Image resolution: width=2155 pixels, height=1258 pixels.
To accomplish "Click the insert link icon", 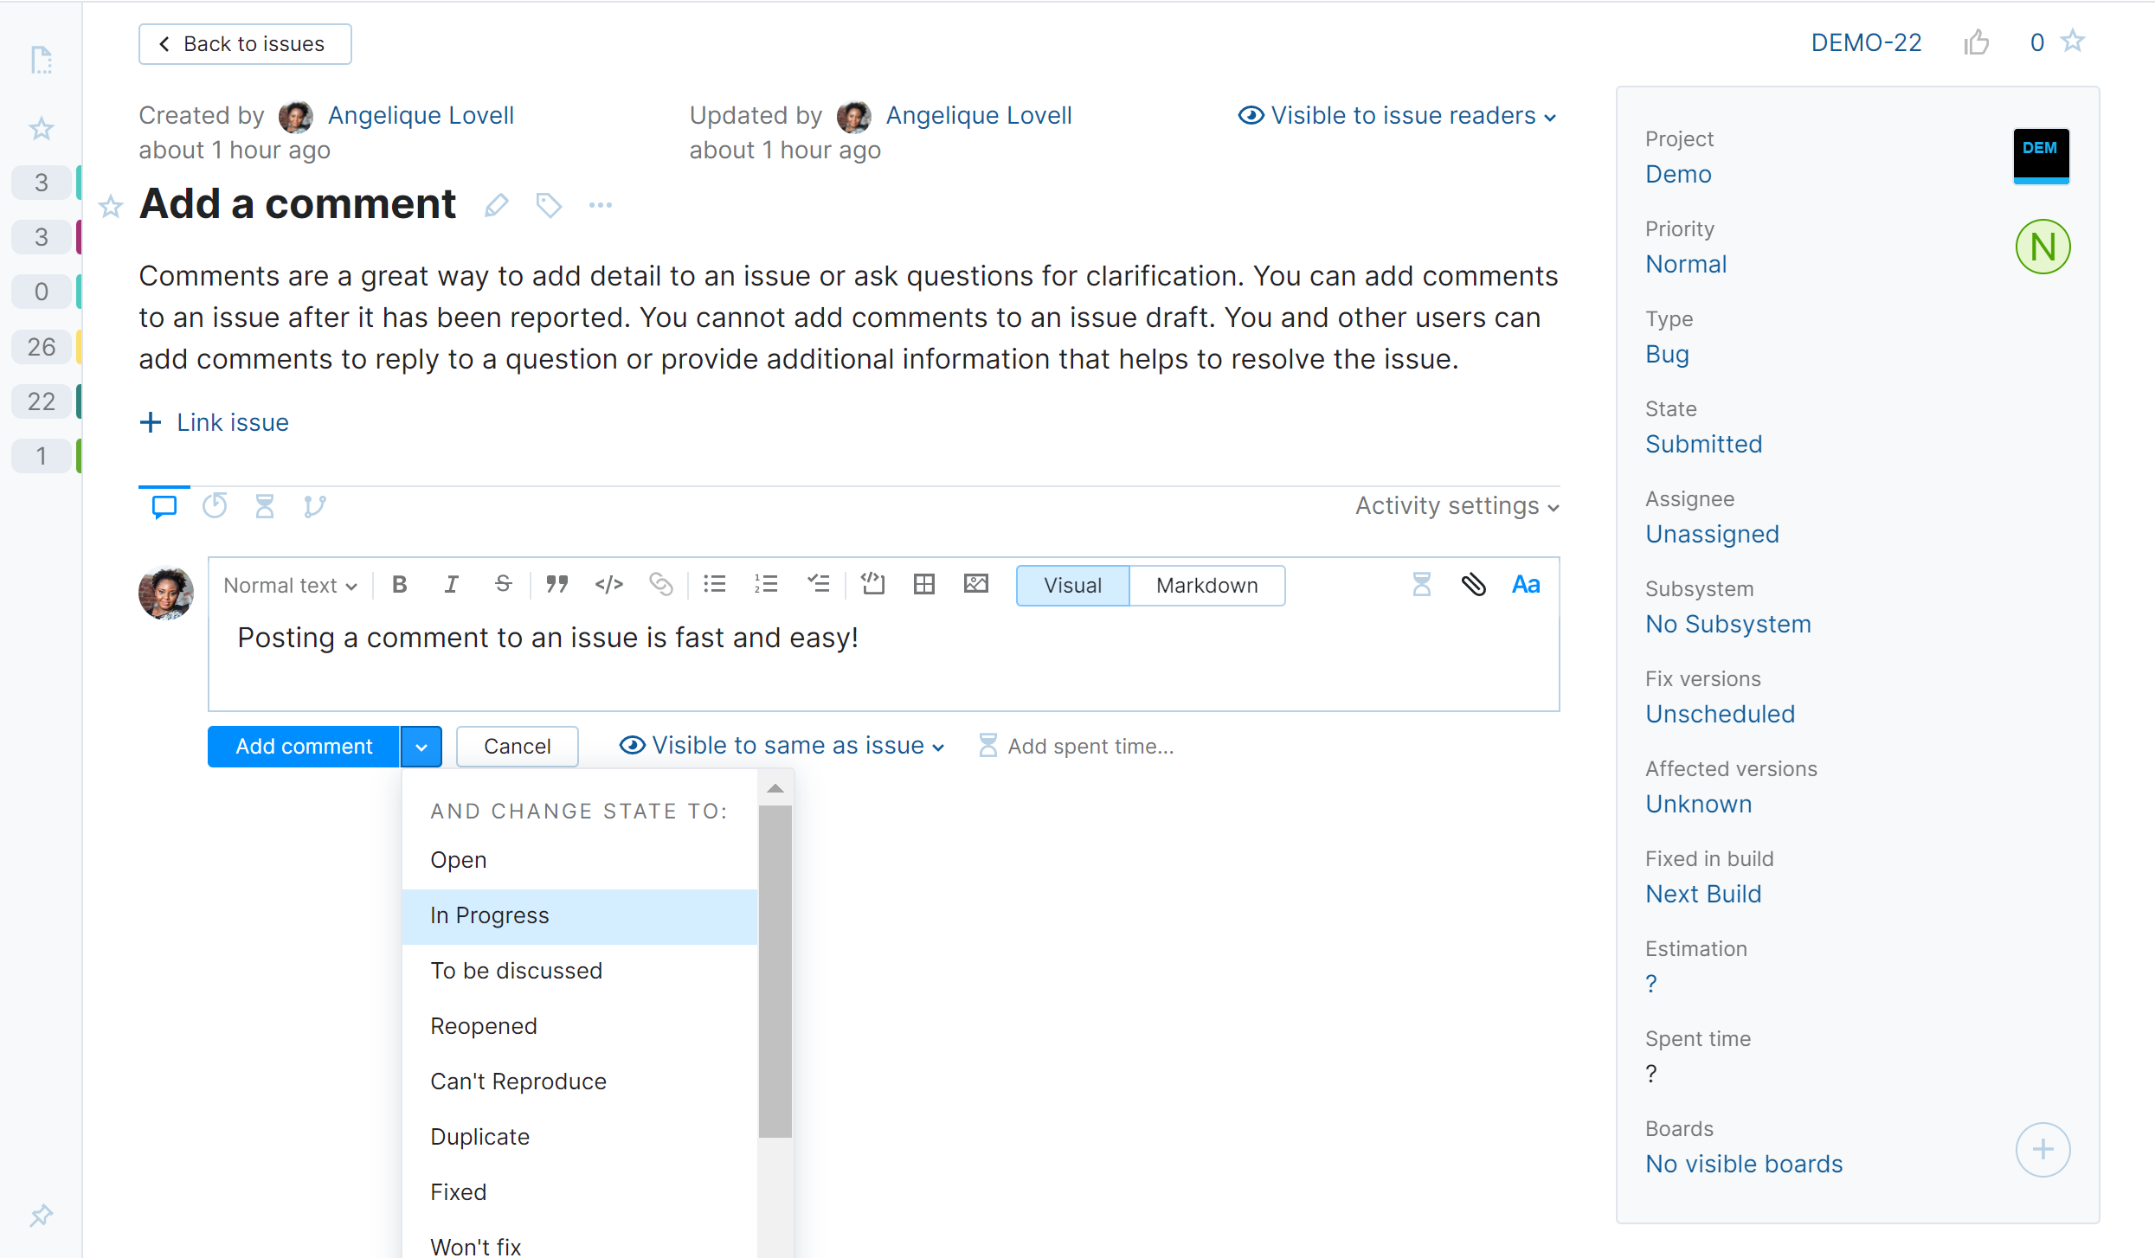I will (660, 585).
